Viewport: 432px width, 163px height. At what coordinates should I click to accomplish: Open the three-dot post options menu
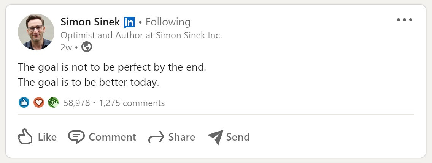coord(405,20)
